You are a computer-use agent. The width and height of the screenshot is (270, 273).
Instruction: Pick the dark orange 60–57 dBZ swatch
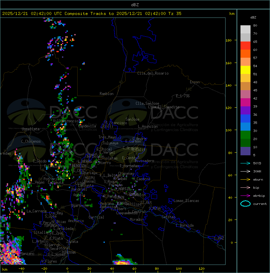(x=245, y=53)
